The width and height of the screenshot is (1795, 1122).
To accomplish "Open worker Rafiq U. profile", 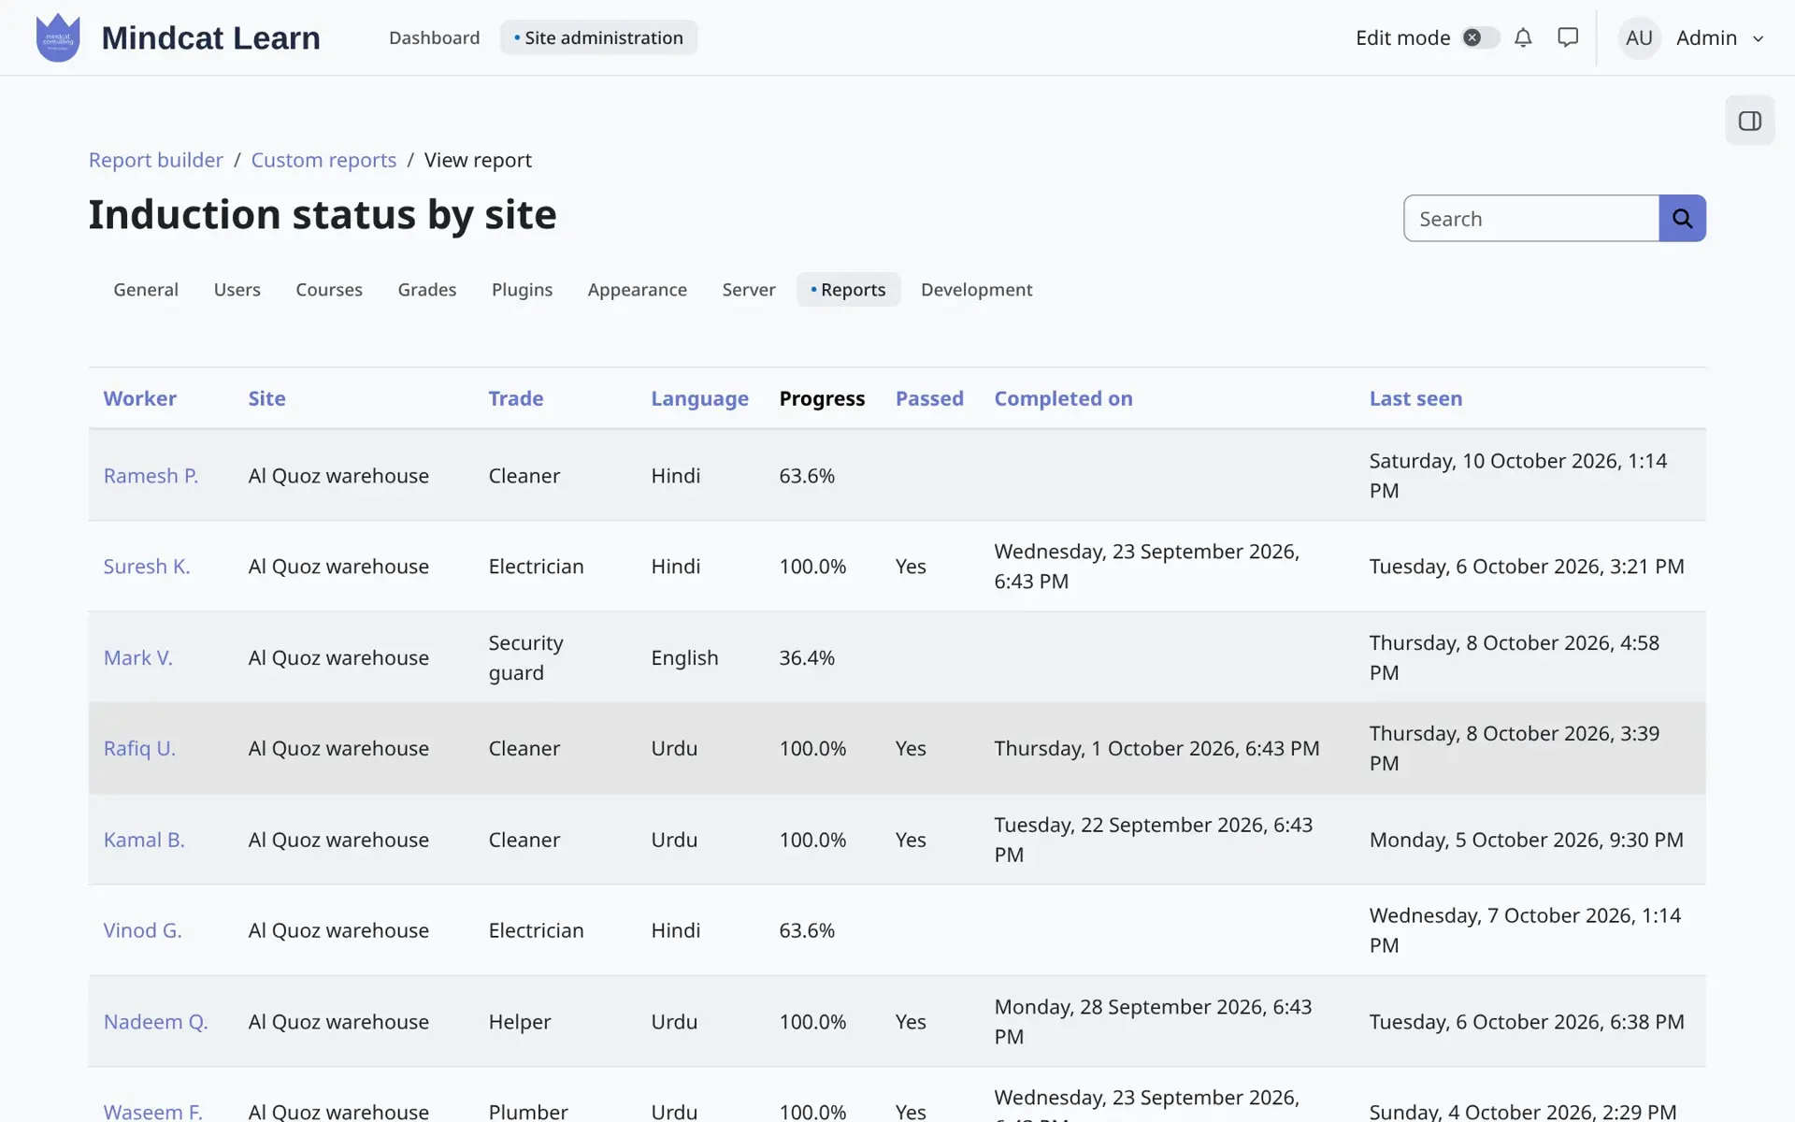I will [139, 749].
